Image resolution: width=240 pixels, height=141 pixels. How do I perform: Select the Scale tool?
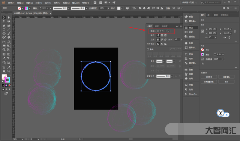(9, 42)
